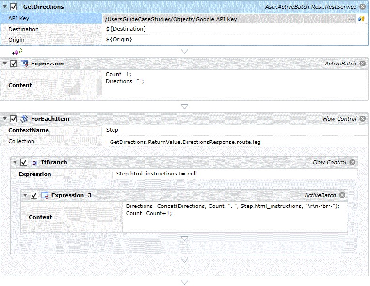Toggle the Expression_3 enabled checkbox

click(34, 195)
